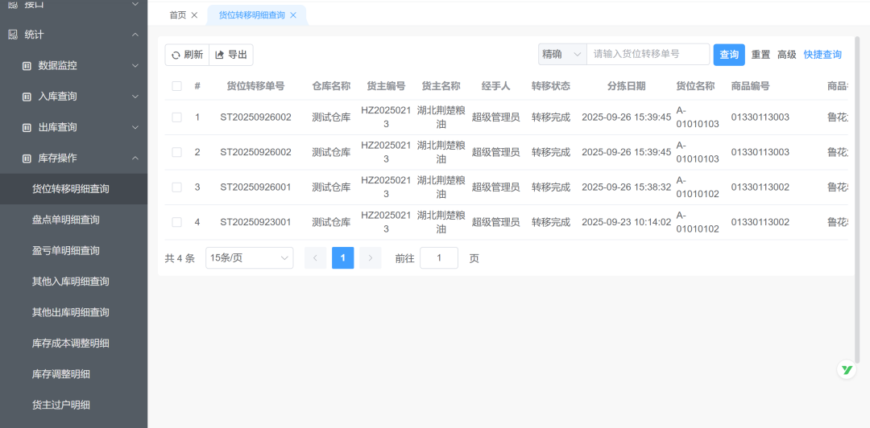870x428 pixels.
Task: Click the 快捷查询 link
Action: (822, 55)
